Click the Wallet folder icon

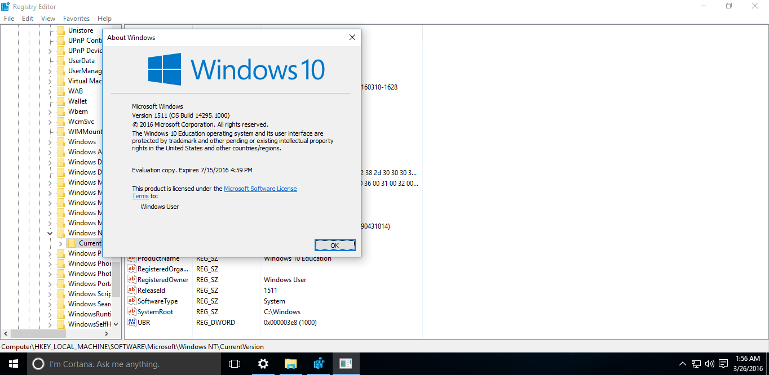pos(61,101)
